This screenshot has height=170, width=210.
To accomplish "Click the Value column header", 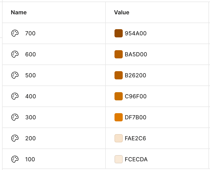I will (122, 12).
